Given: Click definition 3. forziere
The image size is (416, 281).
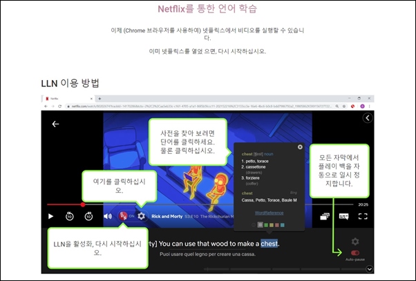Looking at the screenshot, I should coord(250,178).
